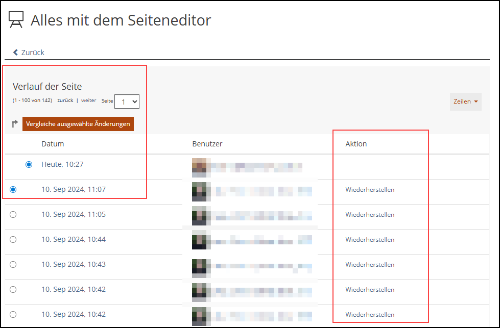Select the radio button for 10. Sep 2024, 10:43

point(13,264)
